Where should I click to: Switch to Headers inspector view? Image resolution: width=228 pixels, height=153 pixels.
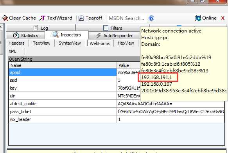[x=16, y=43]
